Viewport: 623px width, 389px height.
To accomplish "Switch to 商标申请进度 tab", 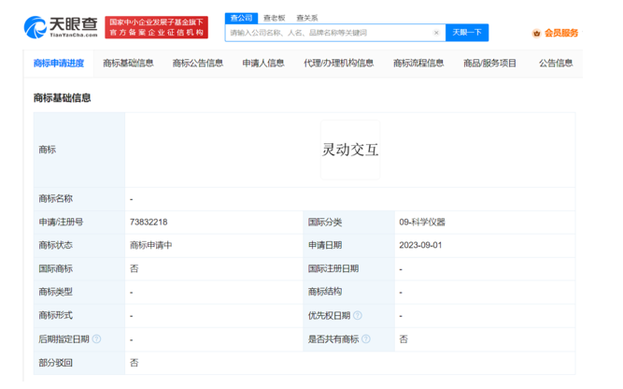I will click(x=59, y=64).
